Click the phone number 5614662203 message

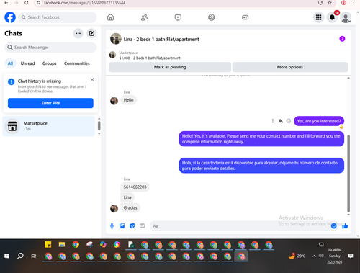click(x=135, y=187)
